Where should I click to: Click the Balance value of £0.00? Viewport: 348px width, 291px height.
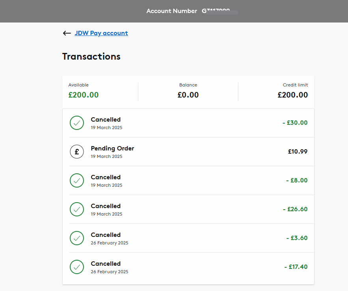pyautogui.click(x=188, y=95)
